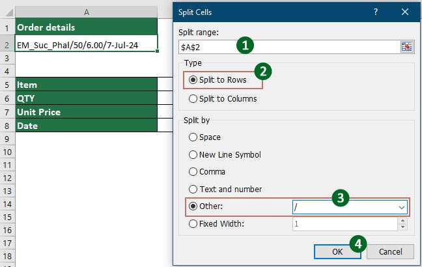Select row 1 header
This screenshot has width=422, height=267.
coord(8,27)
